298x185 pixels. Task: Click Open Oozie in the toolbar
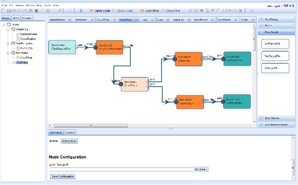tap(100, 11)
